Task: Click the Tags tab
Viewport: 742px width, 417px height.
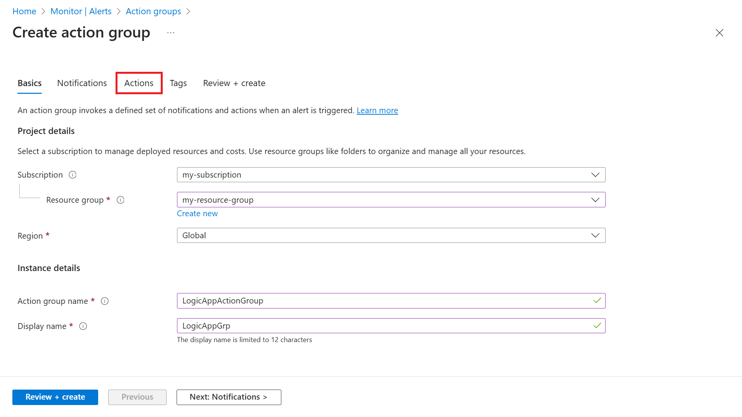Action: (178, 83)
